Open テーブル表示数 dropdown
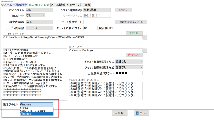This screenshot has height=120, width=214. coord(40,28)
